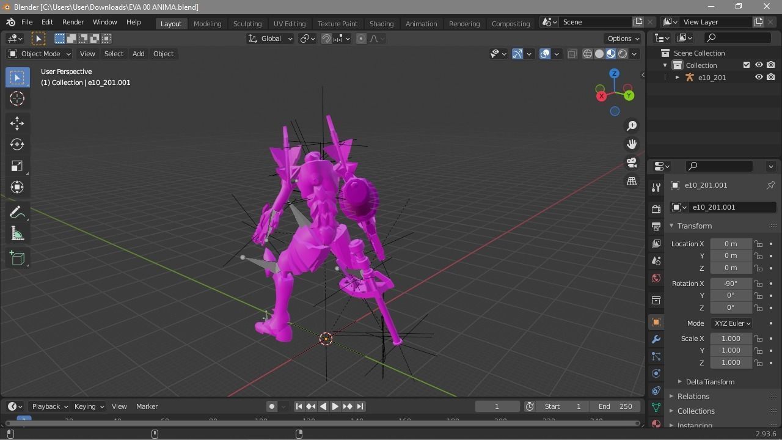Toggle auto keying record button
782x440 pixels.
[x=272, y=406]
